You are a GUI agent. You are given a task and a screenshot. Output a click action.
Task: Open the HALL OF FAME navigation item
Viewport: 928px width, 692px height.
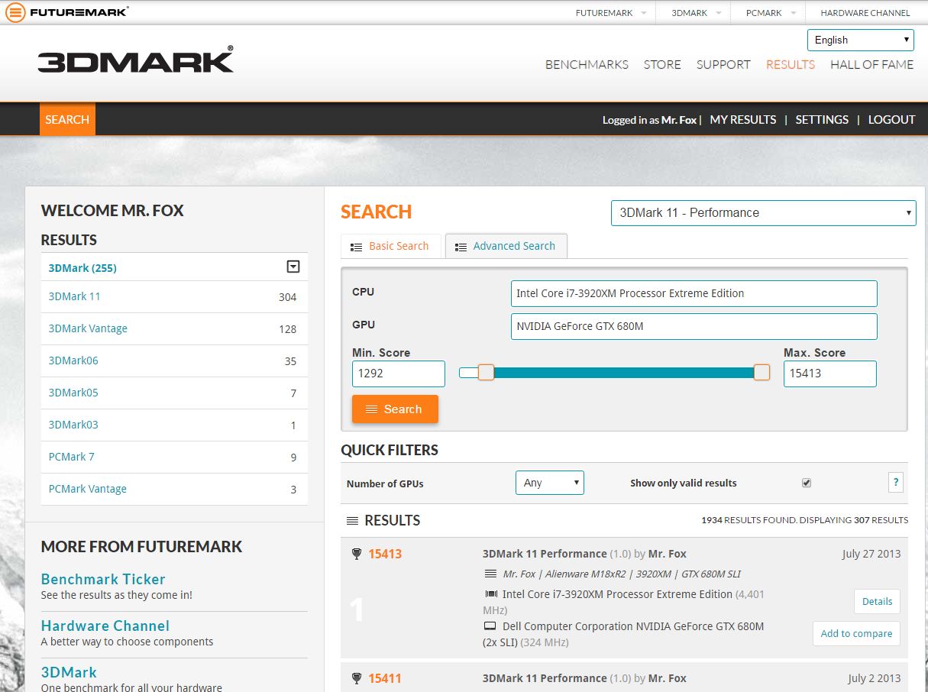pos(871,65)
